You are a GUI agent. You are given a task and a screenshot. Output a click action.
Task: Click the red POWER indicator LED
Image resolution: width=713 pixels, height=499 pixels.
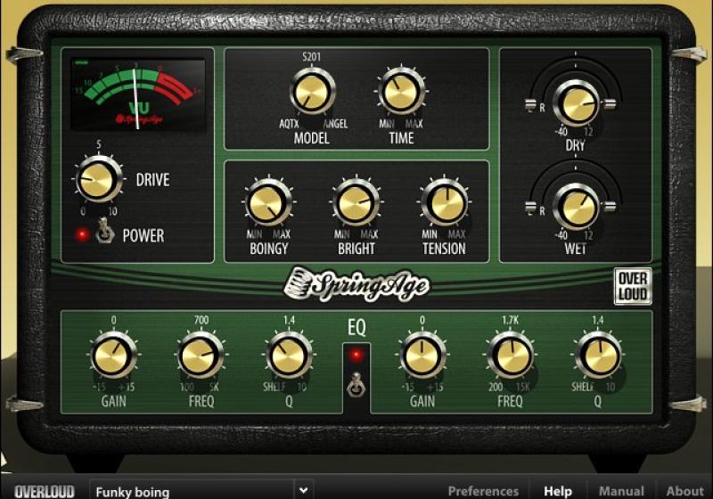(x=82, y=234)
